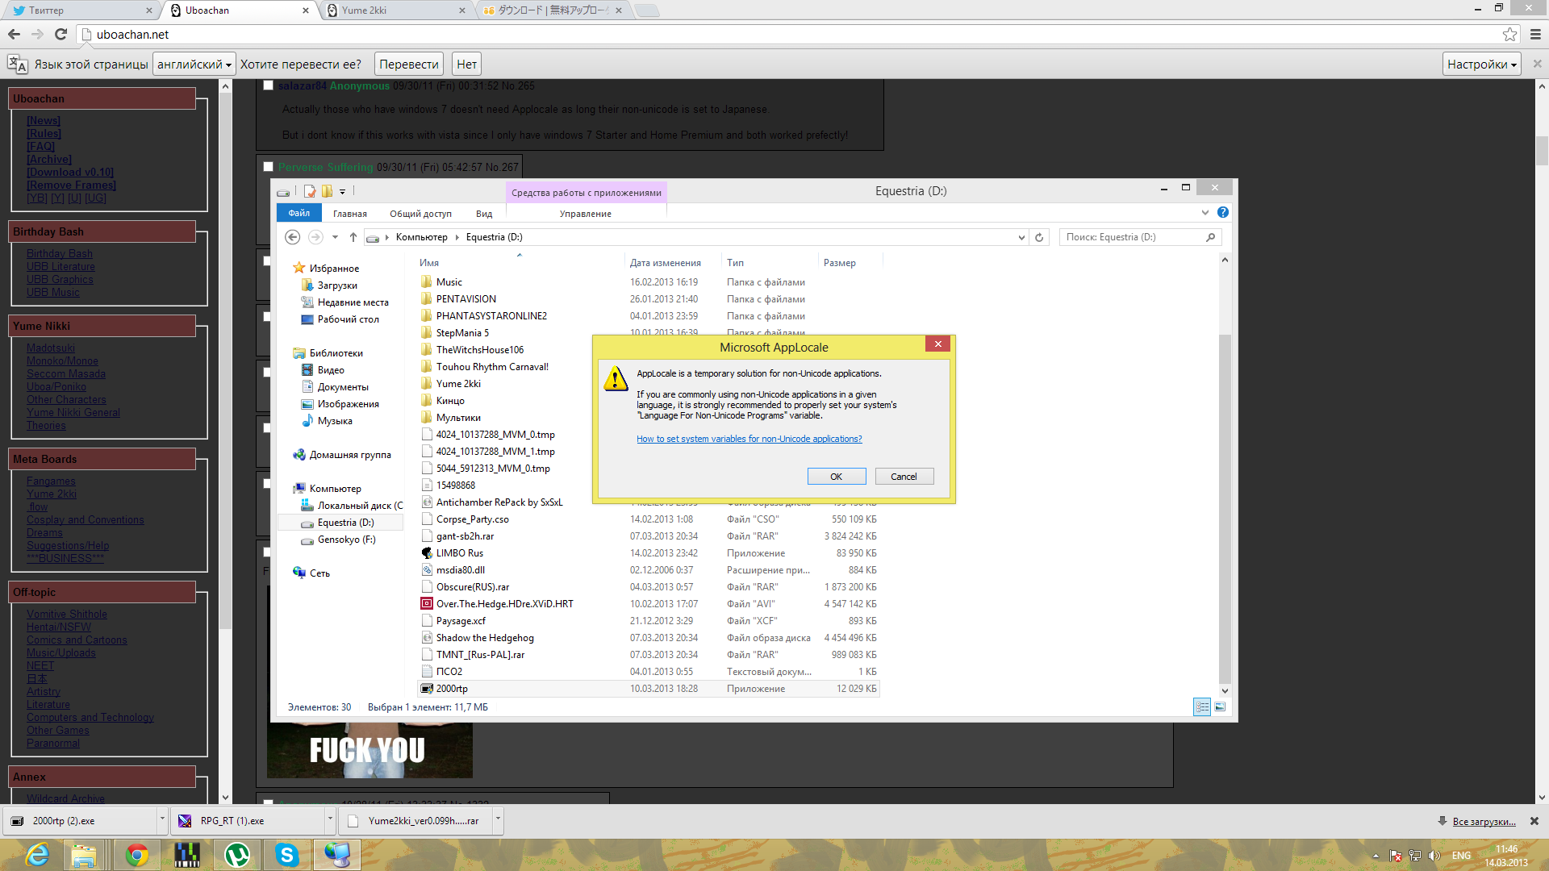Click the Over.The.Hedge video file icon
Image resolution: width=1549 pixels, height=871 pixels.
(427, 604)
